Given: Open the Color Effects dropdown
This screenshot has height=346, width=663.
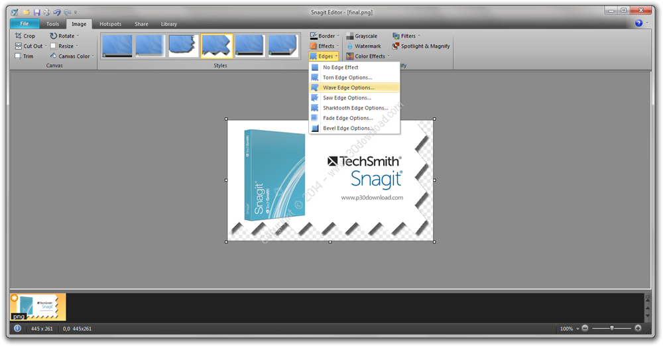Looking at the screenshot, I should [x=367, y=56].
